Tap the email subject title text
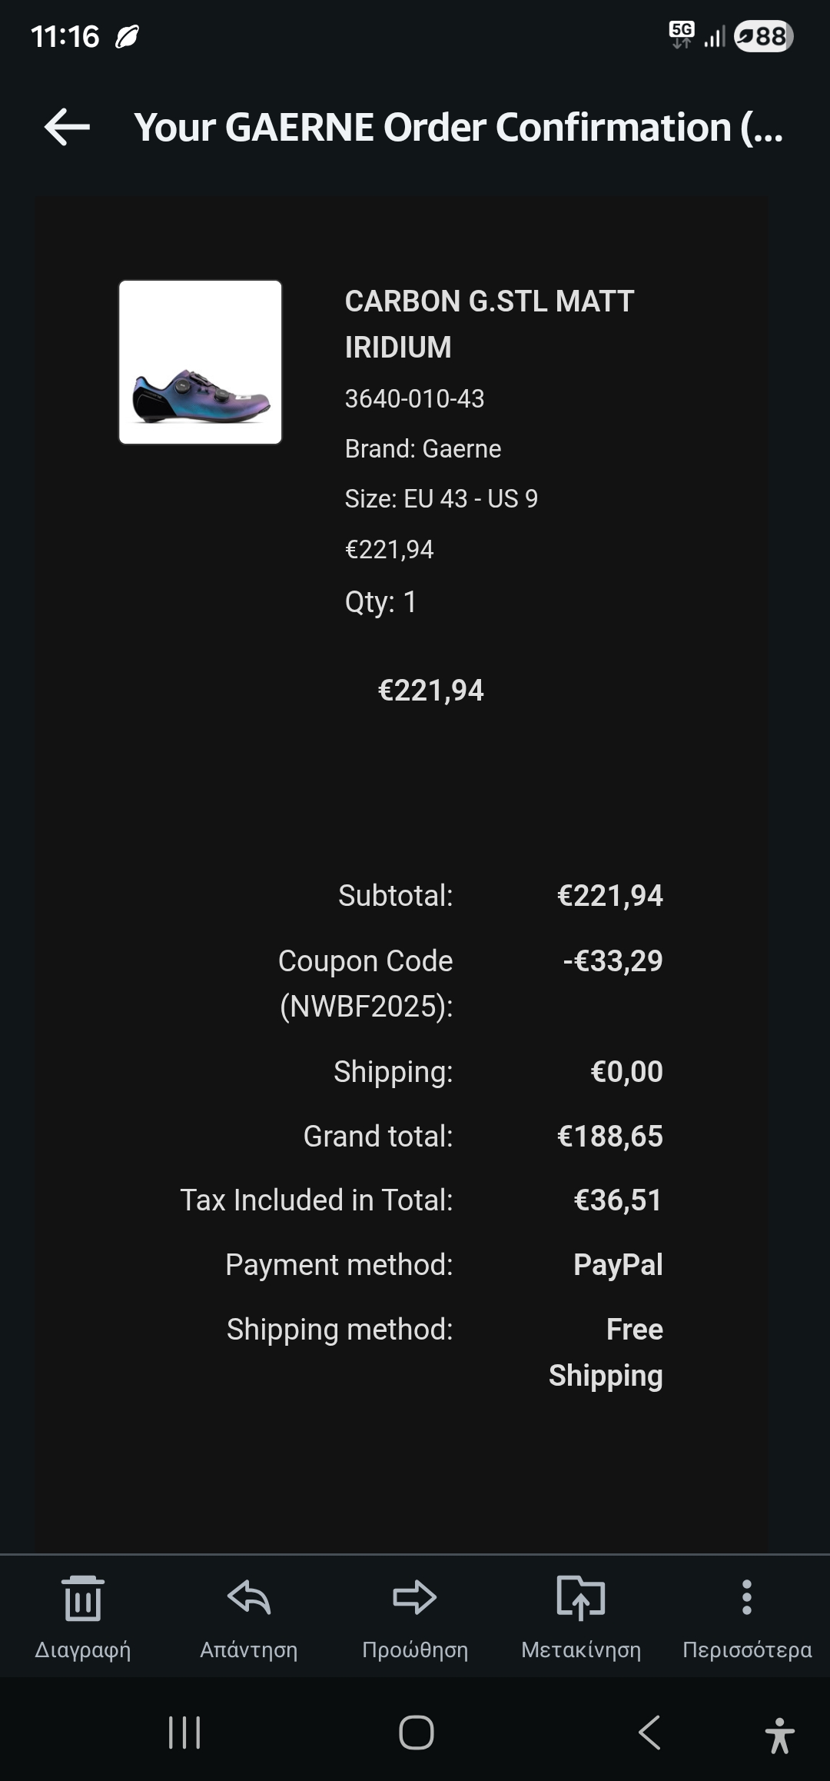 click(x=458, y=128)
